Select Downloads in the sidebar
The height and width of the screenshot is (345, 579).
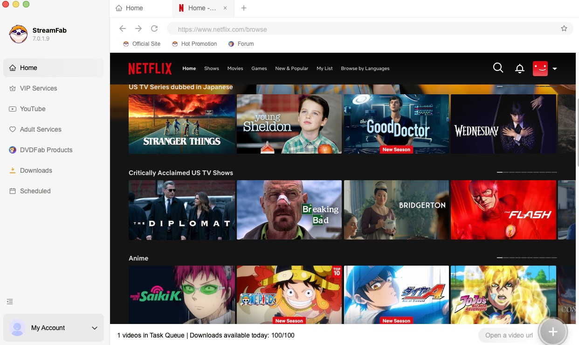[x=54, y=170]
